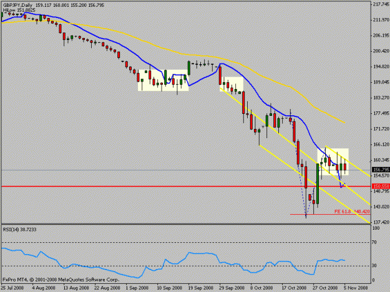The image size is (390, 292).
Task: Click the 8 Oct 2008 date label
Action: (x=261, y=288)
